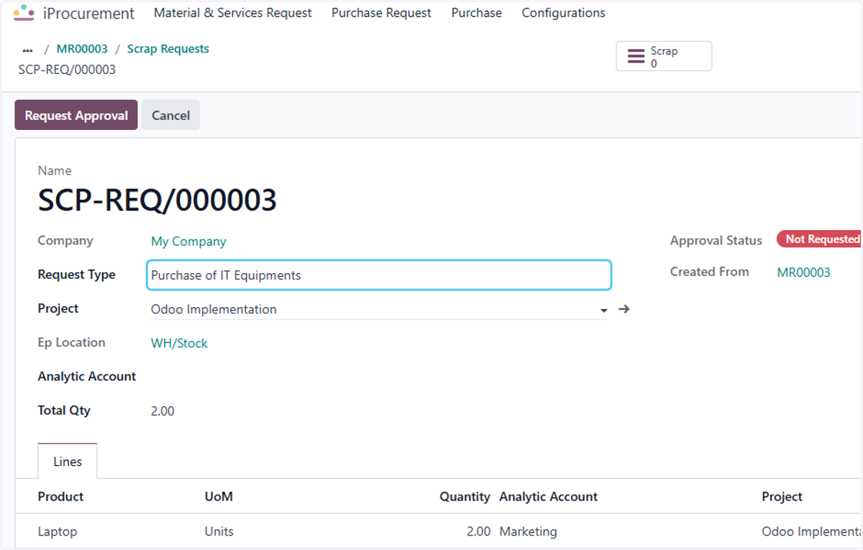Open the Purchase Request menu
This screenshot has height=550, width=863.
click(381, 13)
